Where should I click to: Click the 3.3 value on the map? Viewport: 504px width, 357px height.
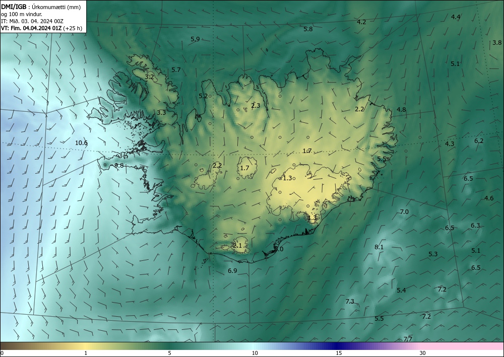tap(161, 112)
